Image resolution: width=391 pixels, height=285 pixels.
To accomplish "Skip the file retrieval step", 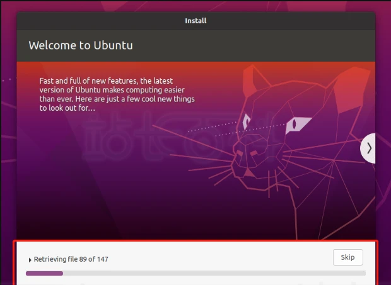I will tap(348, 257).
